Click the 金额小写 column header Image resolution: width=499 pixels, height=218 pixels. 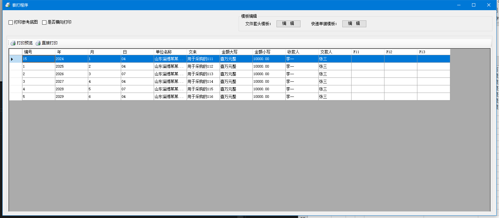[269, 52]
